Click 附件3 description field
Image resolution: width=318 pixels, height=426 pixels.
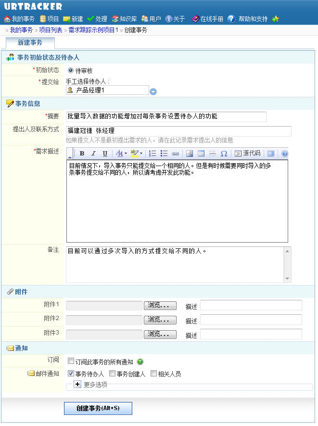pyautogui.click(x=251, y=334)
